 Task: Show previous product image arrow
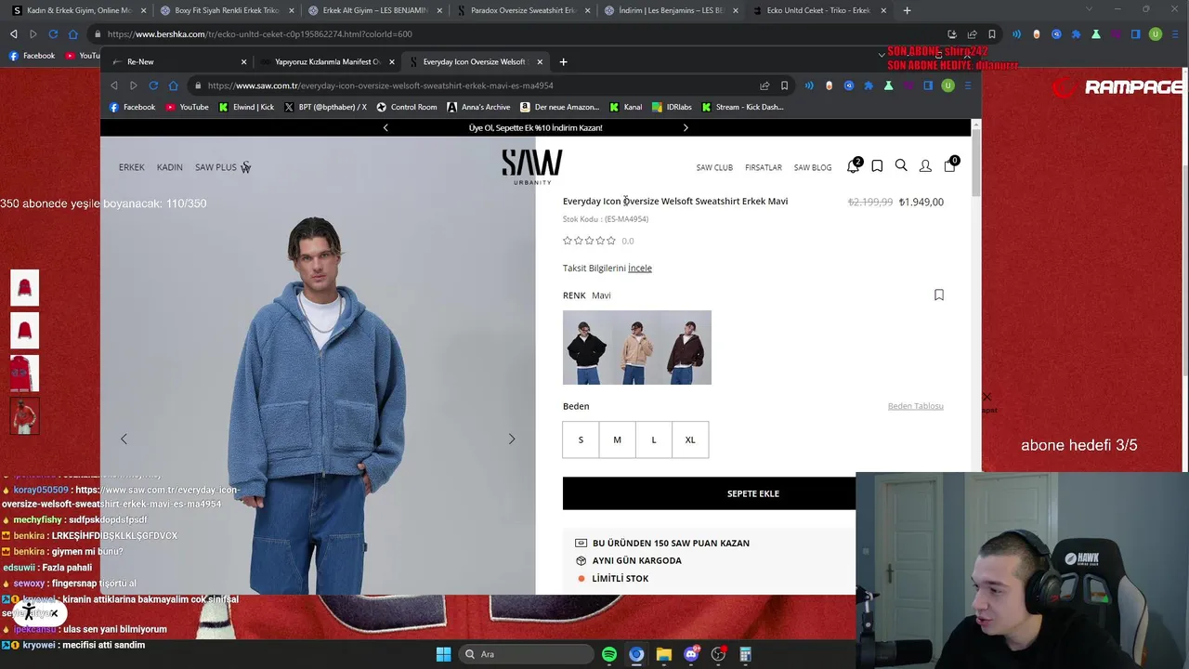pyautogui.click(x=124, y=439)
